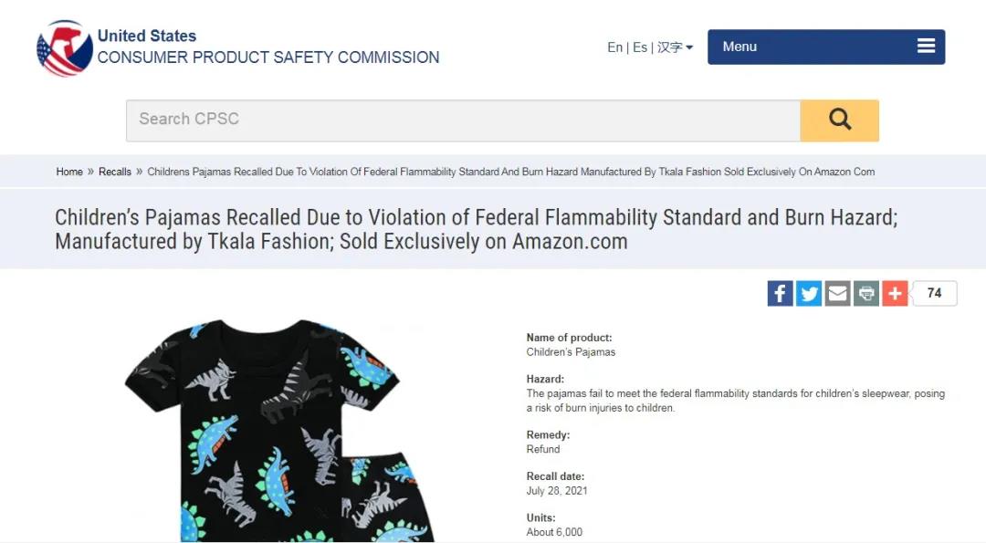
Task: Print the page with printer icon
Action: (x=866, y=293)
